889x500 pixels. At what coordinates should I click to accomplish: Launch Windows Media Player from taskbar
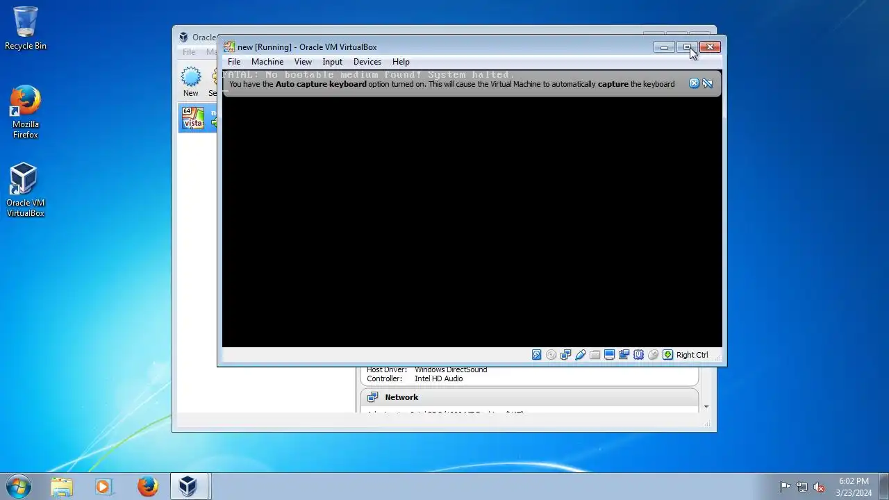[103, 486]
